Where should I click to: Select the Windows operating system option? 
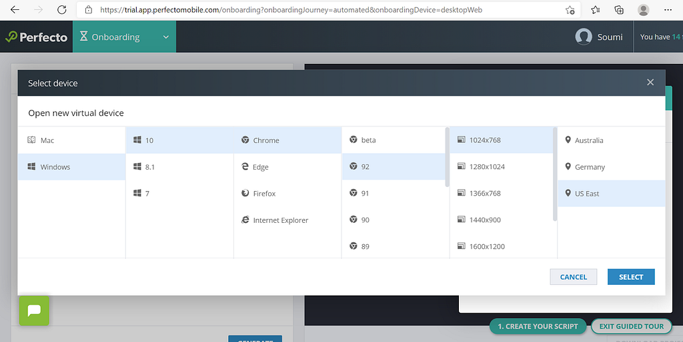point(71,167)
